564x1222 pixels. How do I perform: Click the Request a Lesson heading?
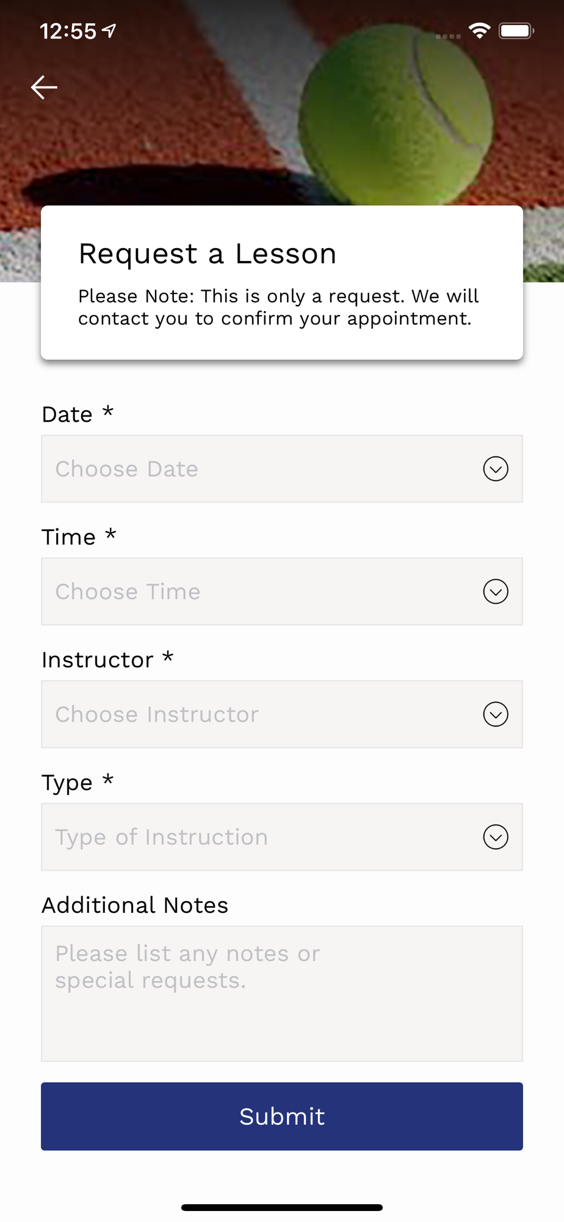208,254
